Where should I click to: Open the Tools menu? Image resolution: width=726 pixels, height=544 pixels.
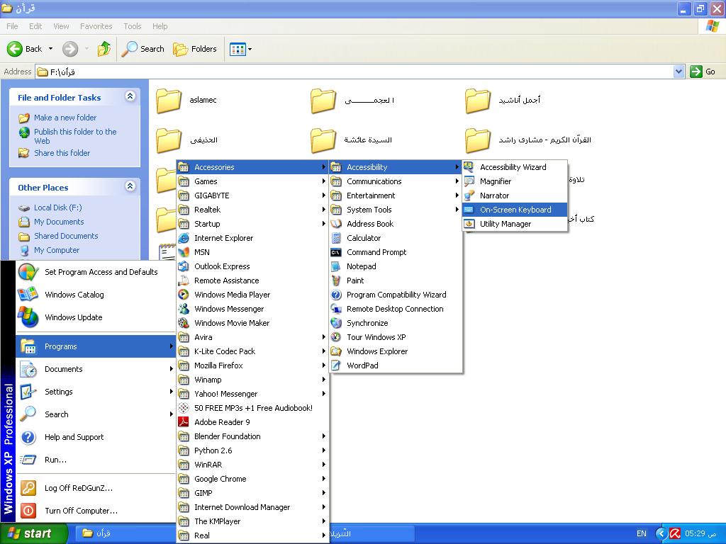click(x=133, y=26)
